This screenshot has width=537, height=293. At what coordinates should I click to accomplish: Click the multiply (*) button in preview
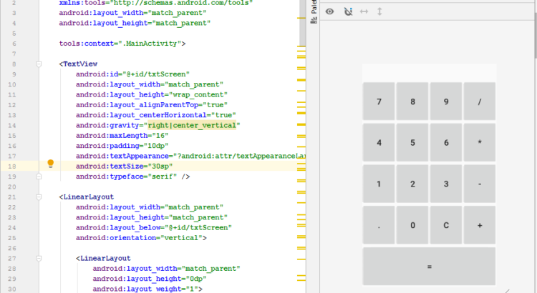click(x=479, y=143)
